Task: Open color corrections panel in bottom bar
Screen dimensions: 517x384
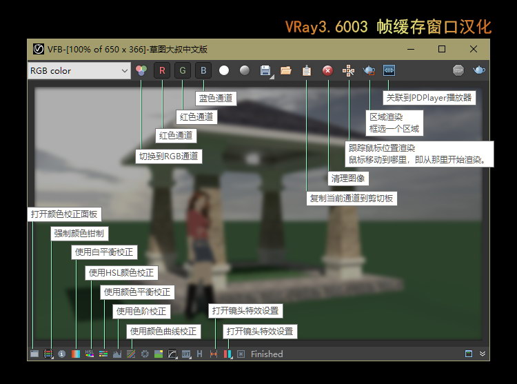Action: 34,354
